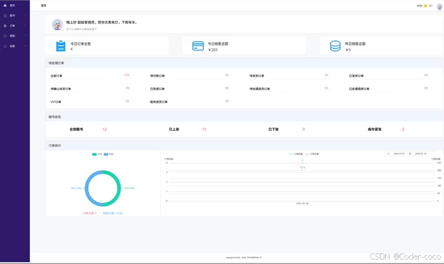Click the data point labeled 4 on line chart
Image resolution: width=444 pixels, height=264 pixels.
tap(302, 163)
